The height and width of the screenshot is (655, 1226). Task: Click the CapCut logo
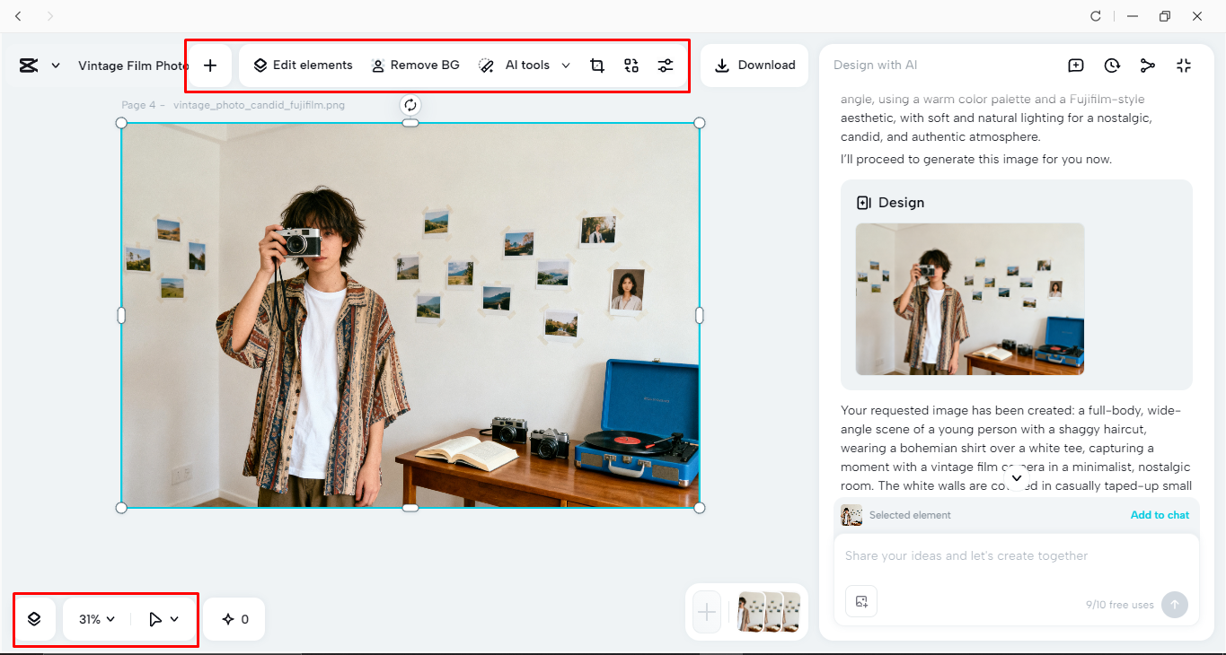tap(29, 65)
